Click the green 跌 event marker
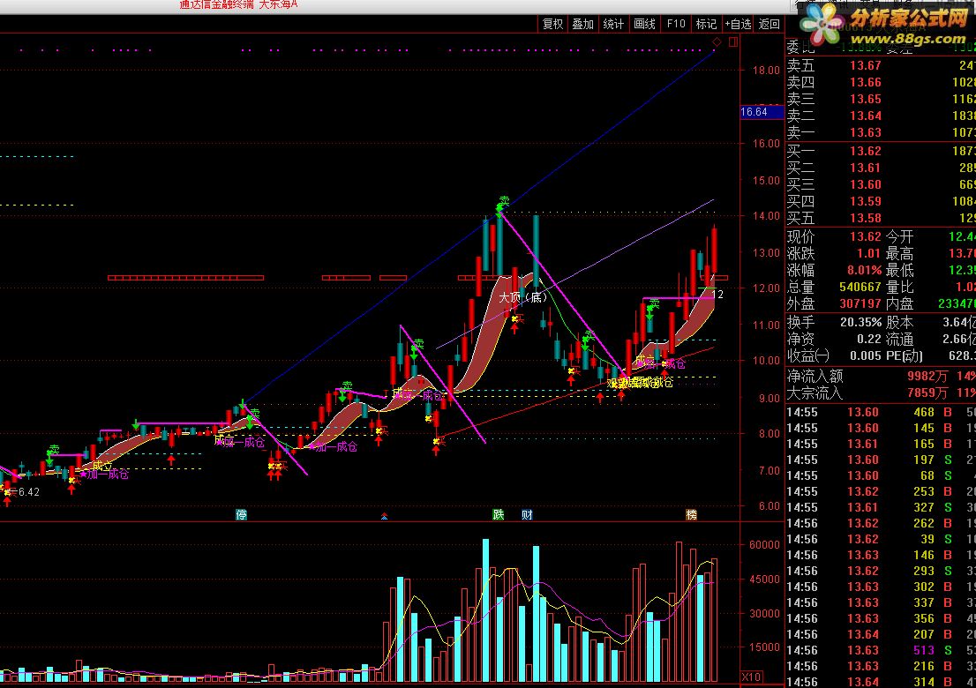The image size is (976, 688). click(x=499, y=514)
